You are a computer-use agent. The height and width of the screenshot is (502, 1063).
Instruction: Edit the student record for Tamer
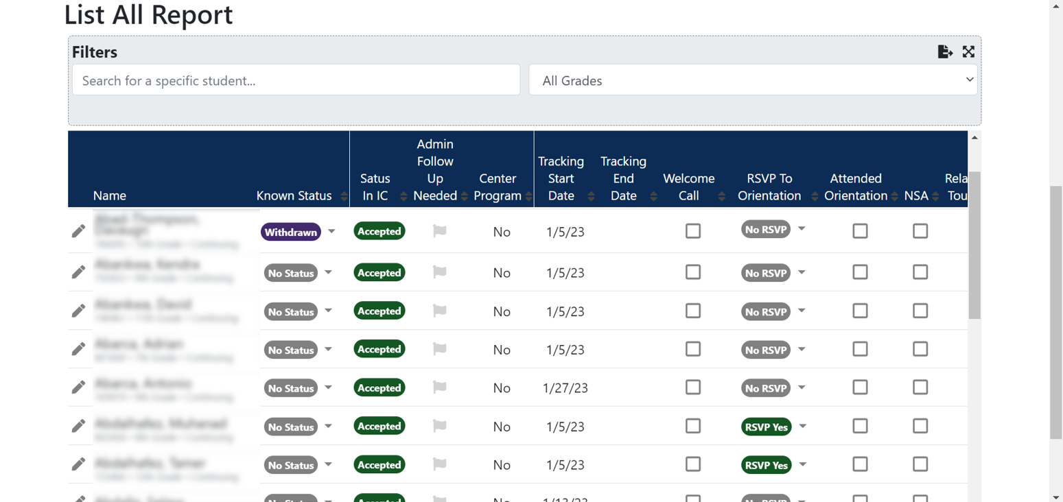pos(79,464)
